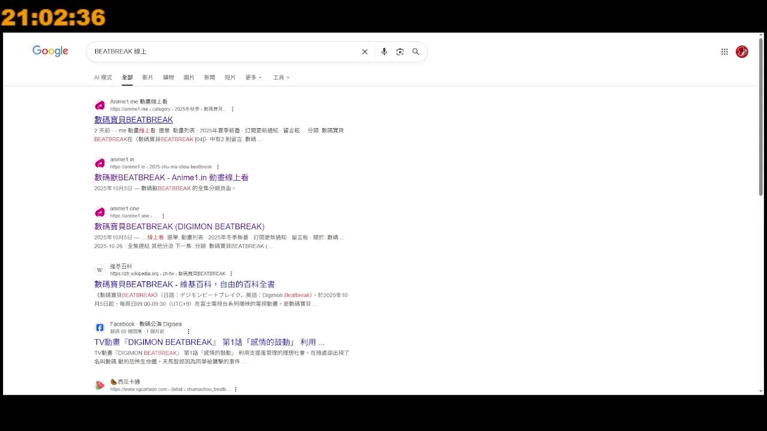Click the scrollbar down arrow
The width and height of the screenshot is (767, 431).
[761, 391]
